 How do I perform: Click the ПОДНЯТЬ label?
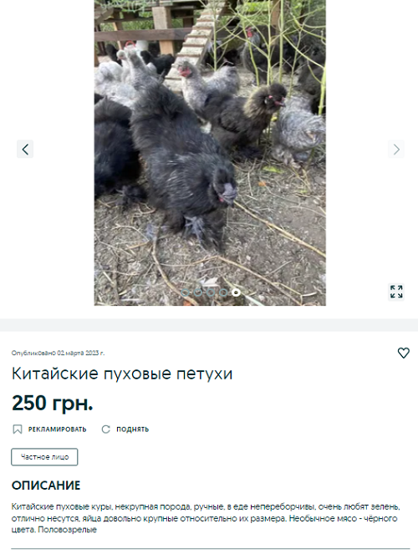coord(132,429)
